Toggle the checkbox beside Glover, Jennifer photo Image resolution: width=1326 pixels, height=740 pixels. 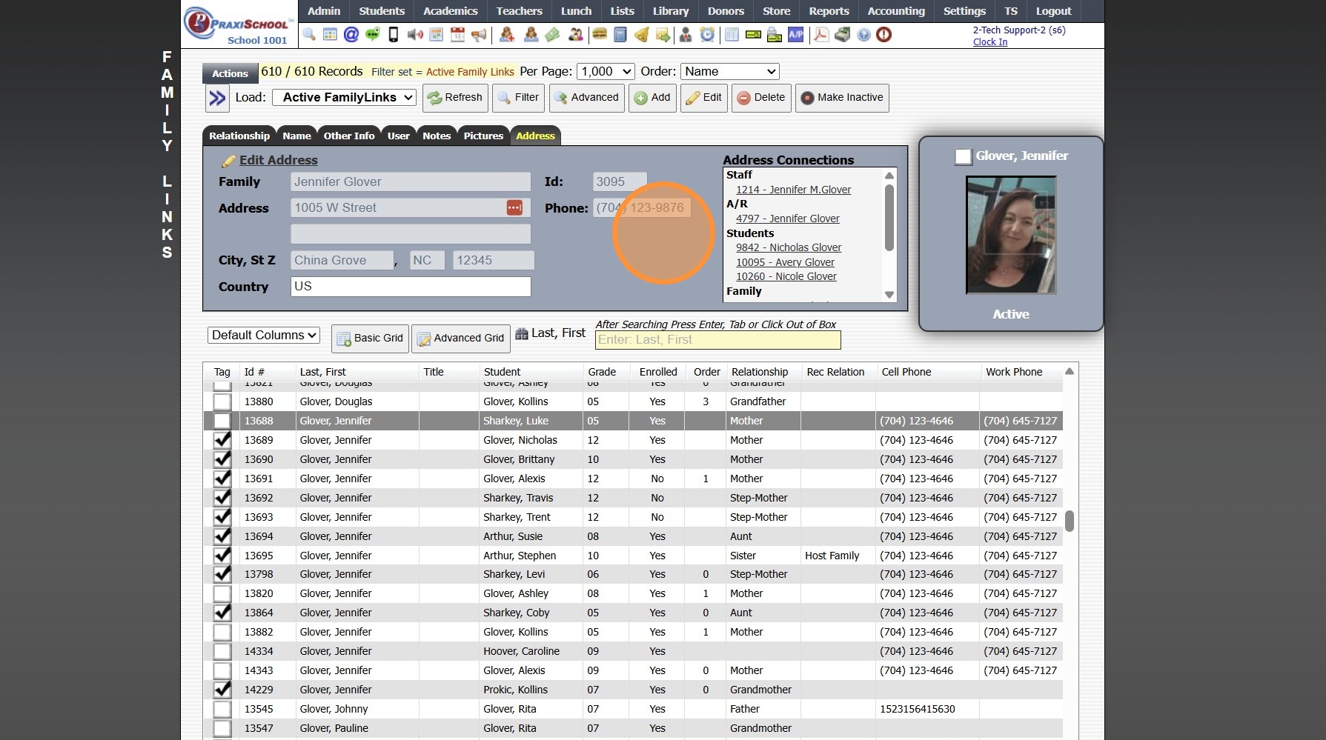pos(963,156)
